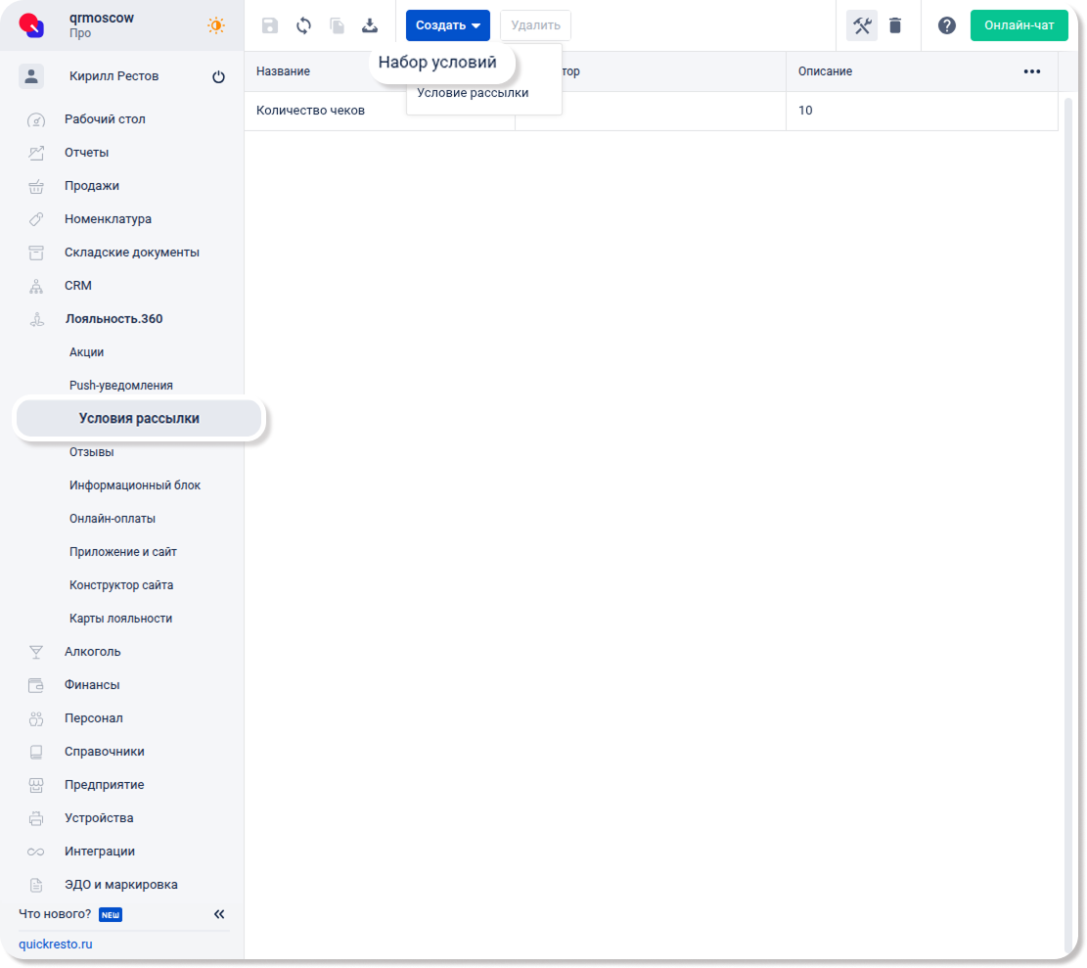Click the save floppy disk icon
The image size is (1087, 968).
[270, 25]
